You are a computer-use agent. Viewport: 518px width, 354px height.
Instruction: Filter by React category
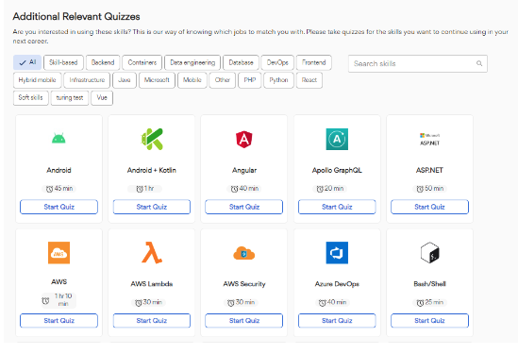coord(309,80)
